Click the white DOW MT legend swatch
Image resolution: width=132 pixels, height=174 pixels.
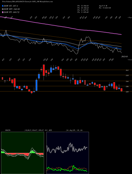point(3,9)
